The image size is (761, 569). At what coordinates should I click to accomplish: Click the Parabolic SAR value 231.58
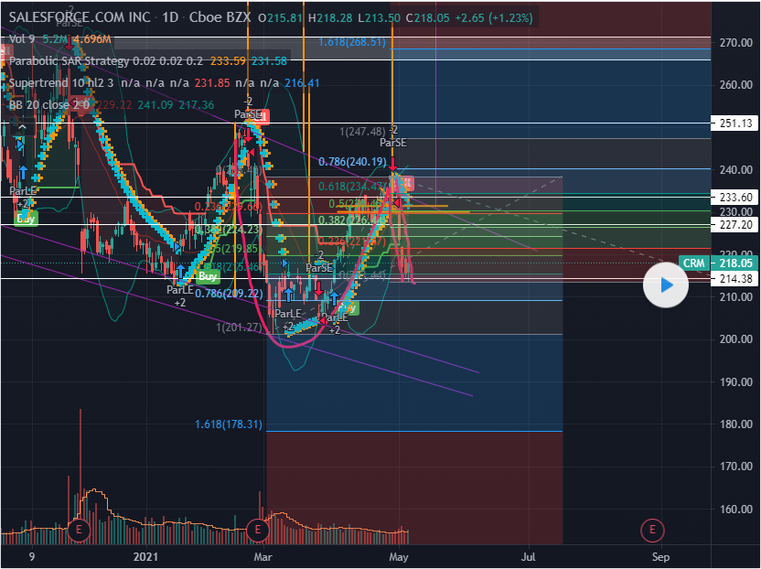click(269, 61)
